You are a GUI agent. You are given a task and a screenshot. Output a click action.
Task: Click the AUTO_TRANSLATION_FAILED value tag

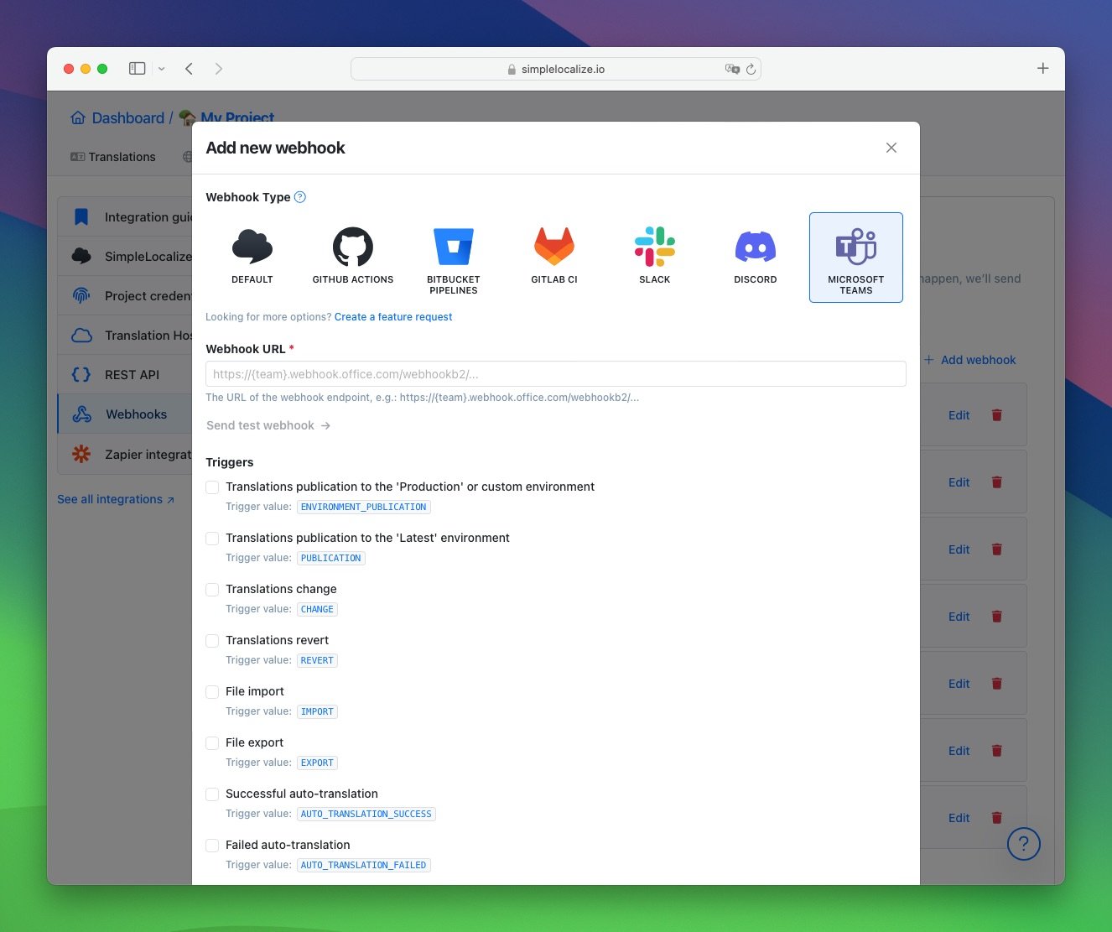click(x=364, y=865)
